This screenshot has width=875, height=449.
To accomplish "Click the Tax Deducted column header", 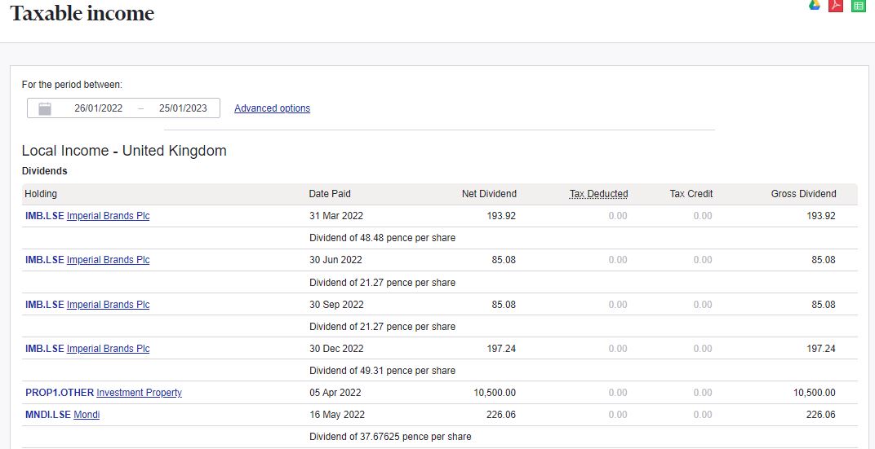I will pos(598,194).
